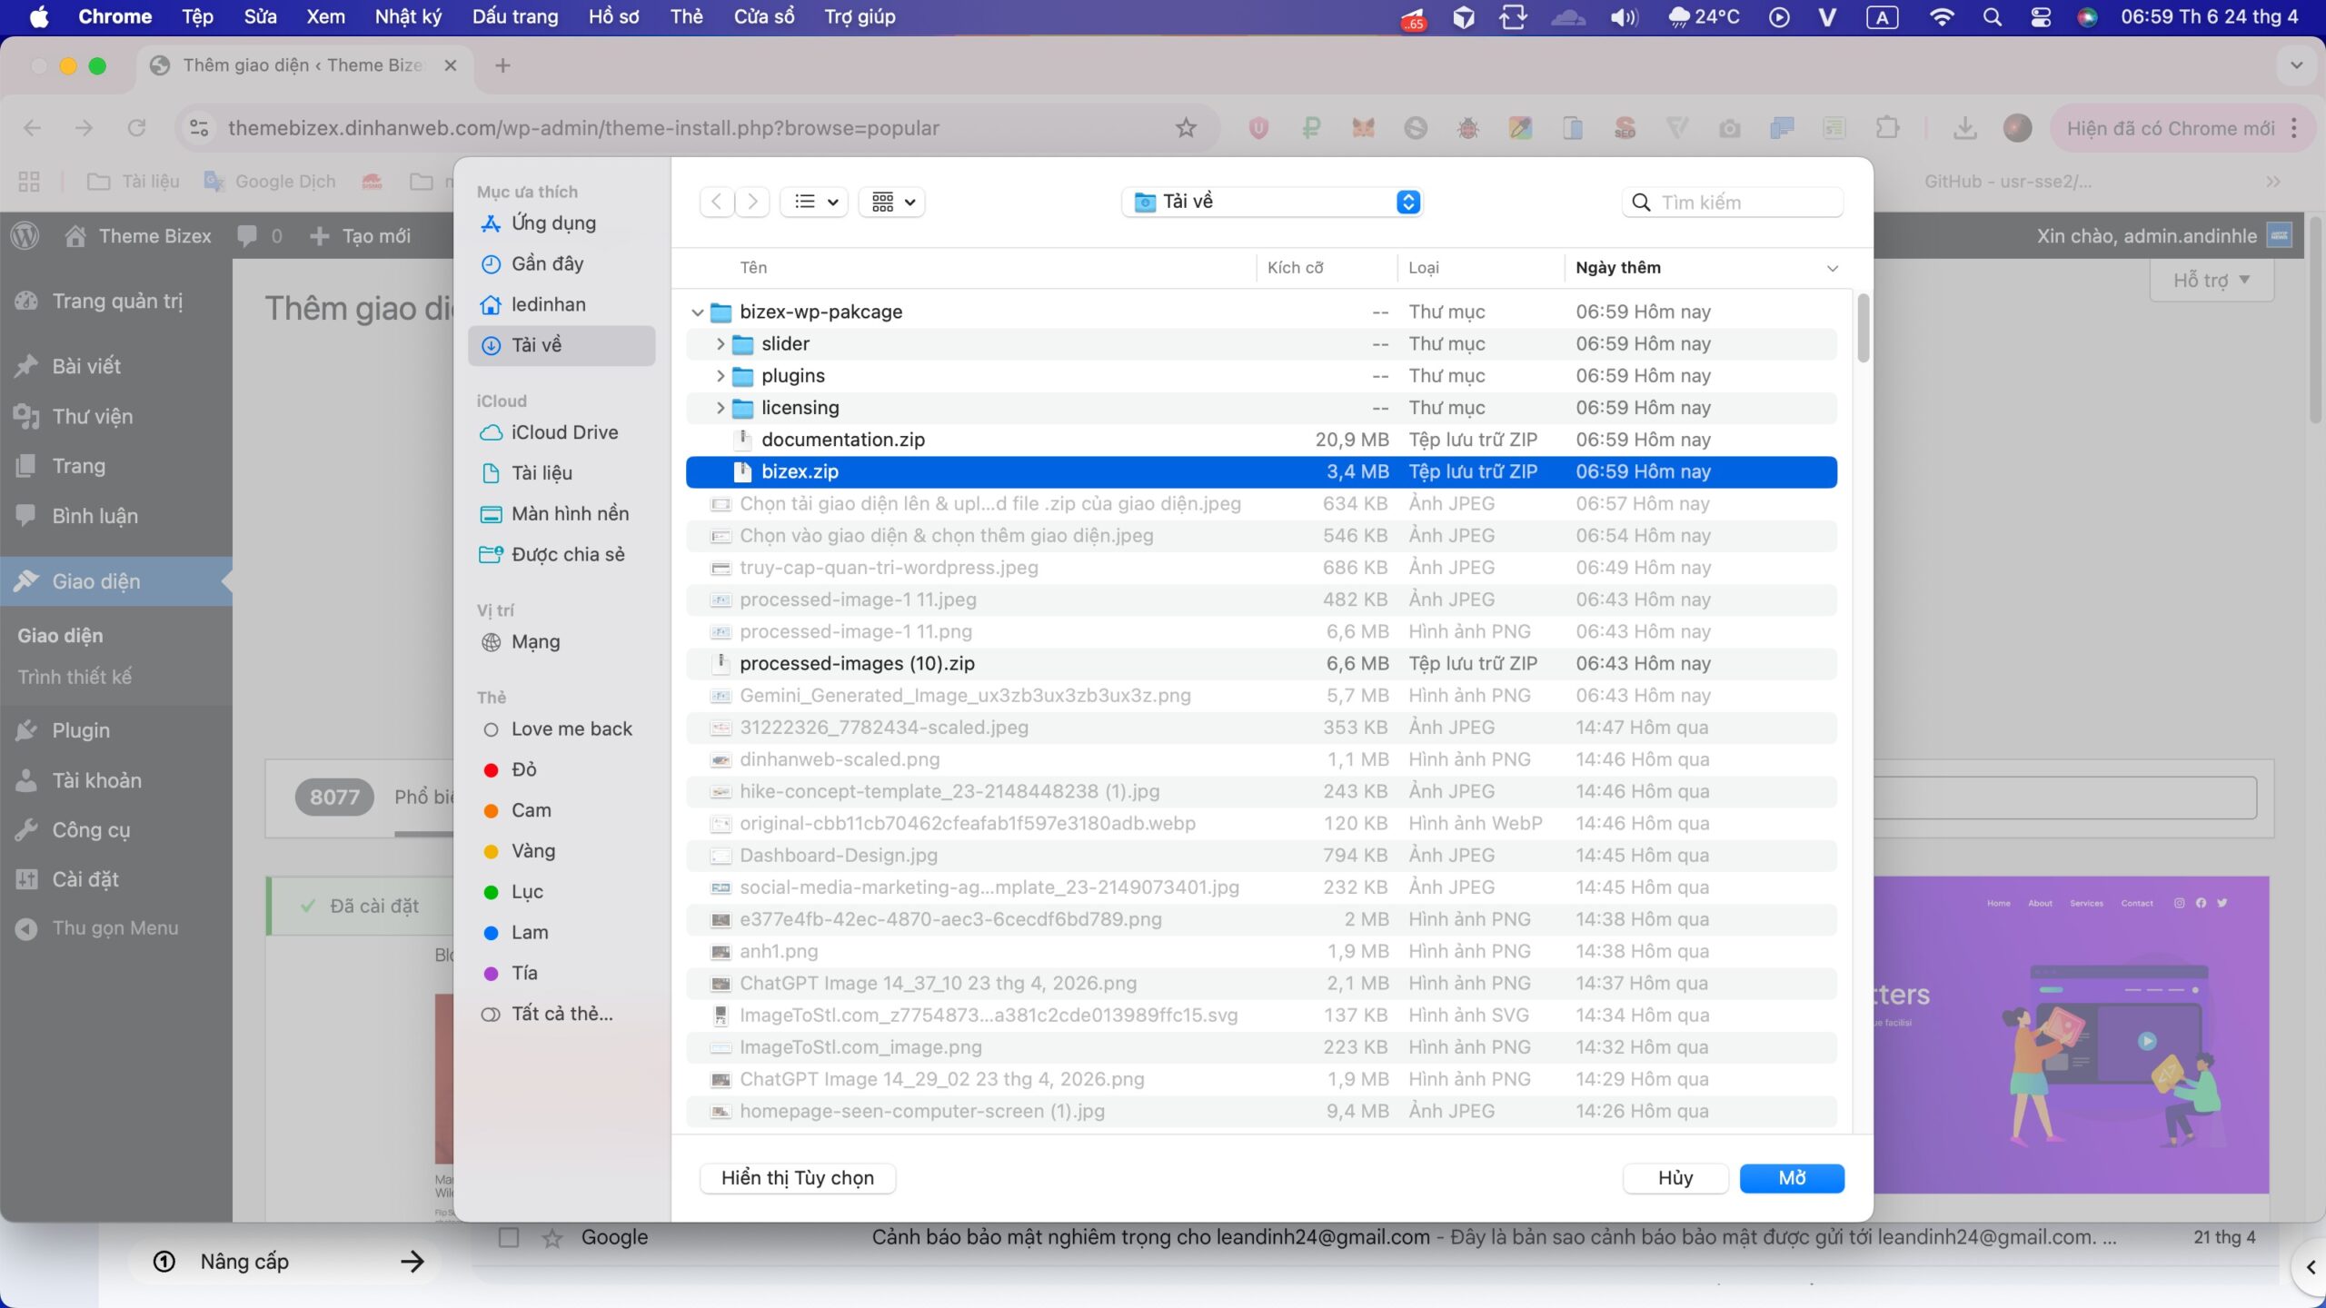This screenshot has height=1308, width=2326.
Task: Go to the ledinhan home folder
Action: [548, 304]
